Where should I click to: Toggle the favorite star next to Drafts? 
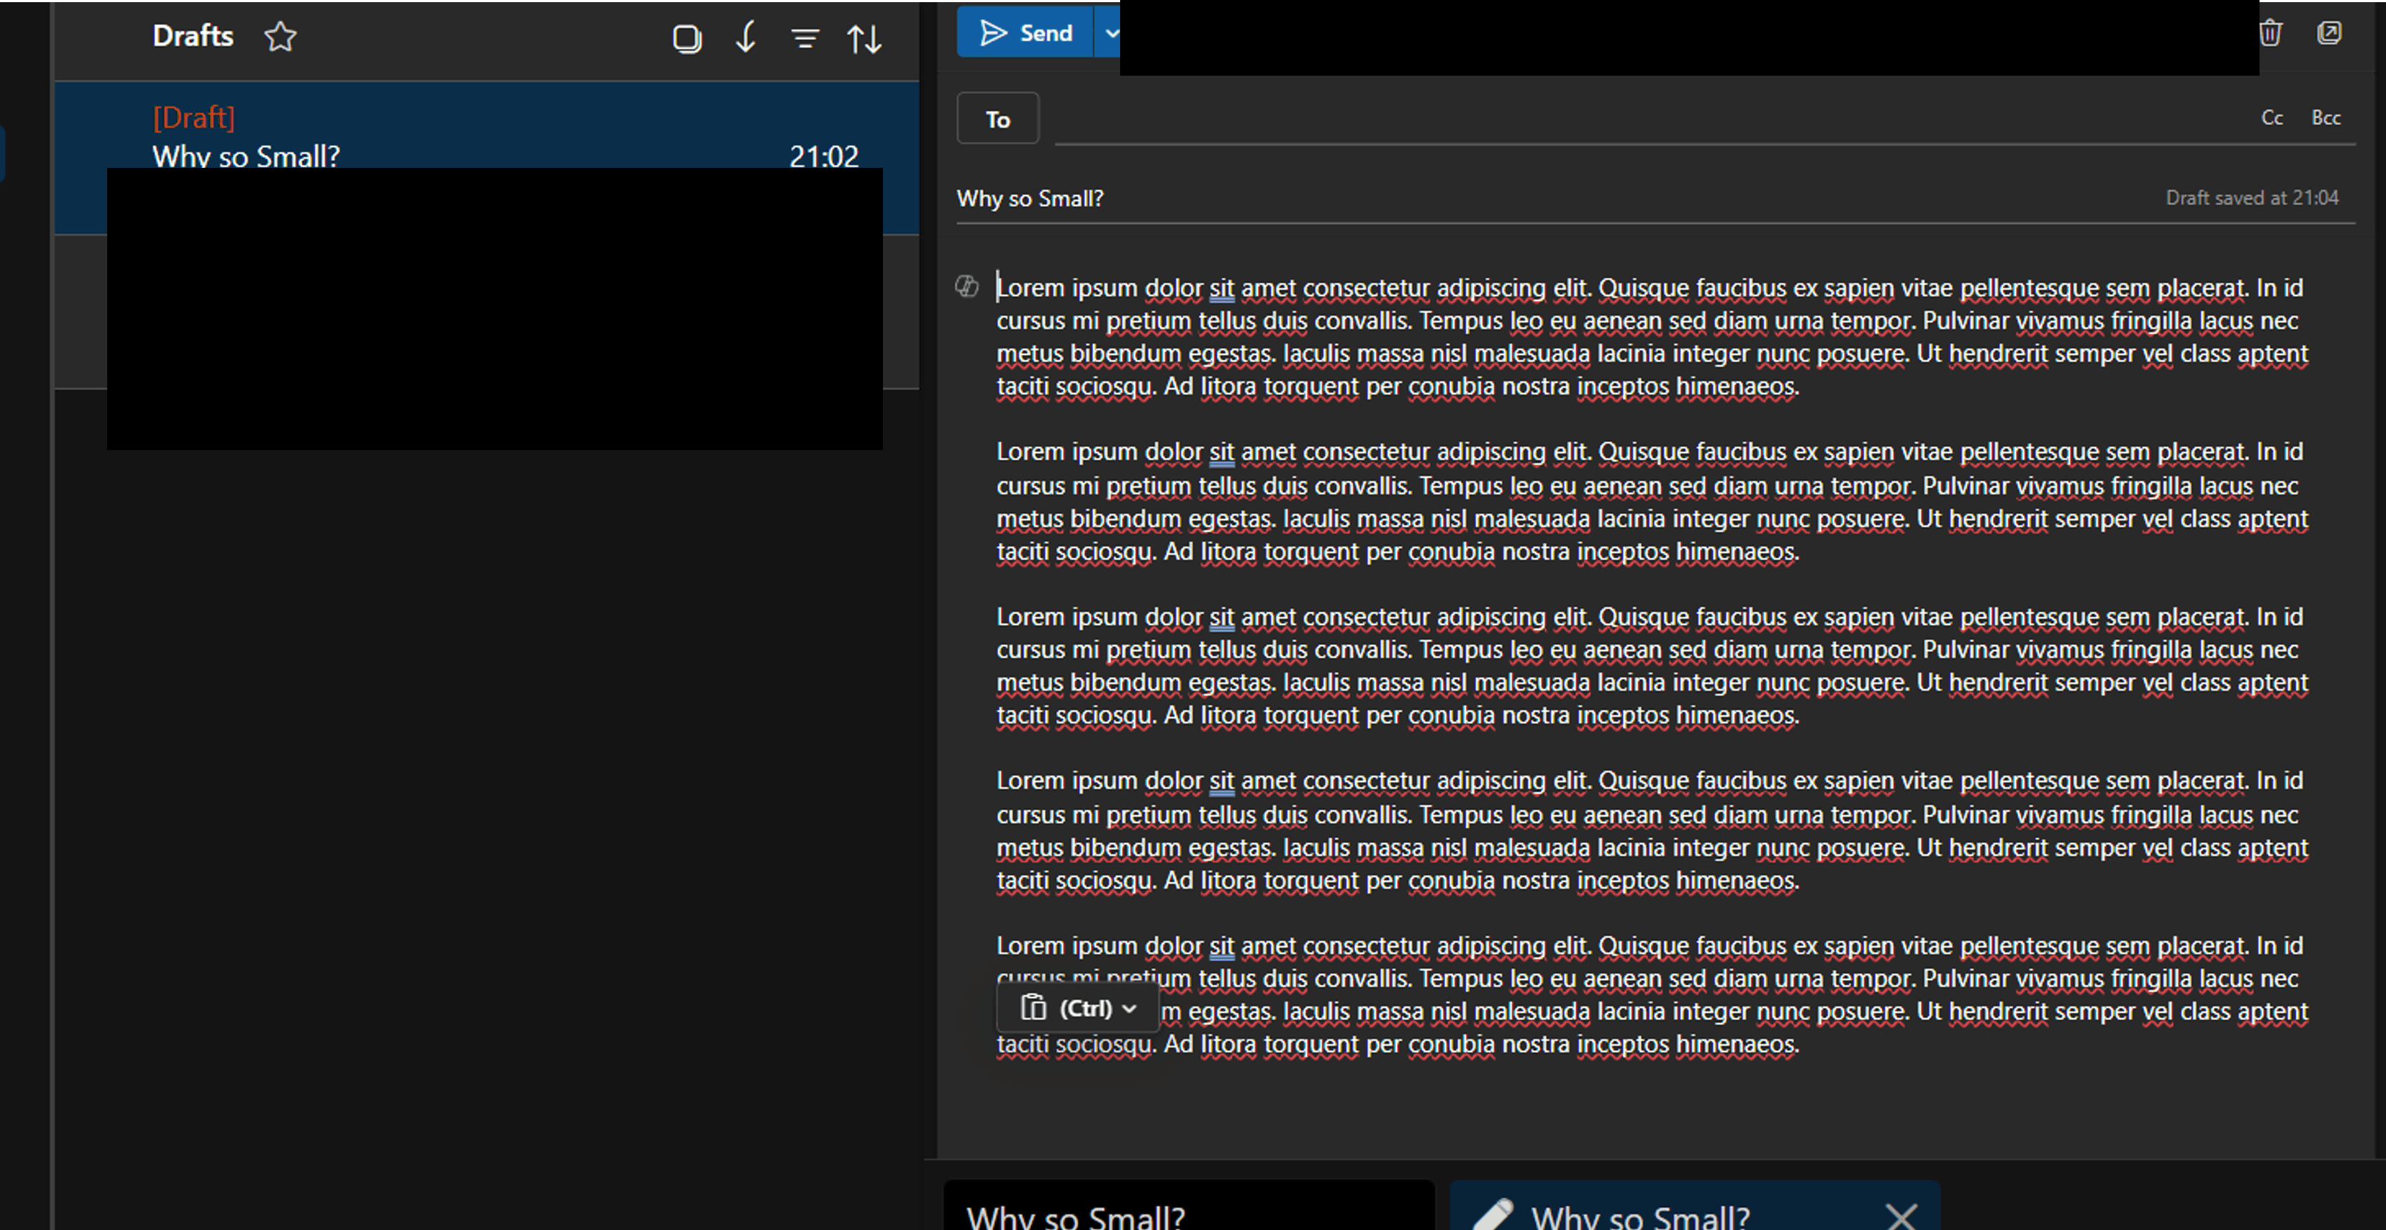(x=280, y=37)
